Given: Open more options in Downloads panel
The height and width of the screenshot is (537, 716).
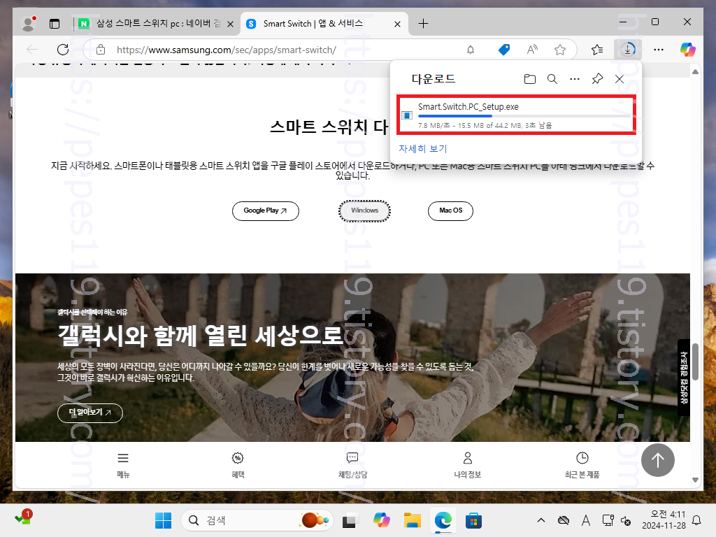Looking at the screenshot, I should tap(575, 79).
